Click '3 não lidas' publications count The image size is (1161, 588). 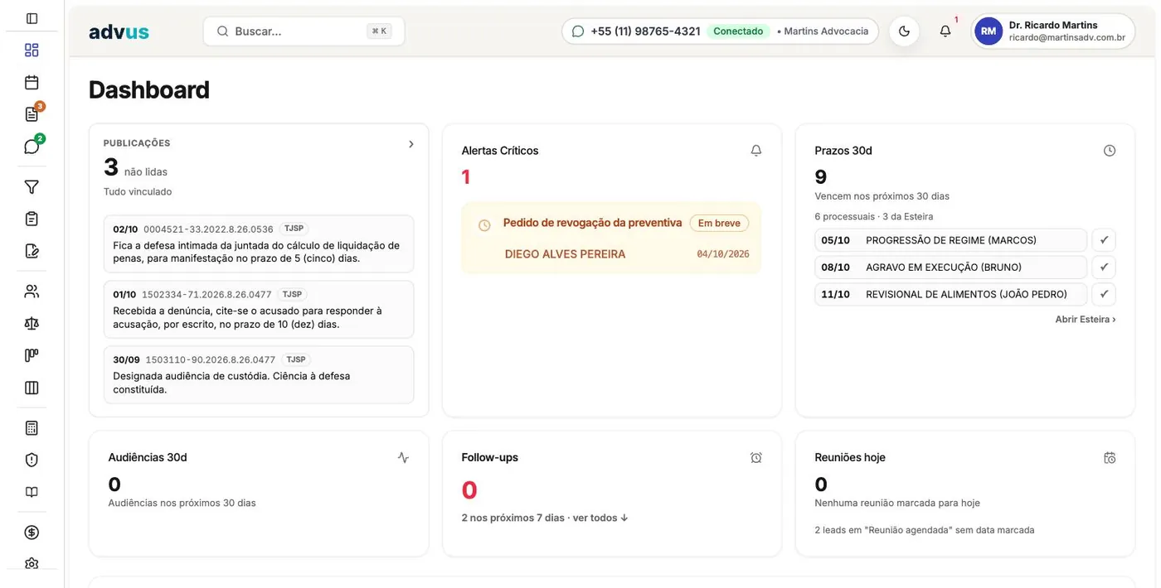coord(135,168)
